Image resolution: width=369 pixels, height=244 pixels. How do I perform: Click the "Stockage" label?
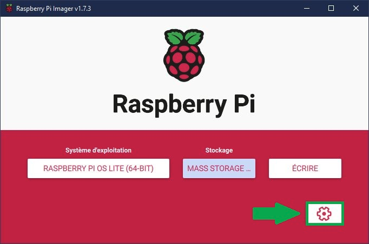[x=219, y=150]
